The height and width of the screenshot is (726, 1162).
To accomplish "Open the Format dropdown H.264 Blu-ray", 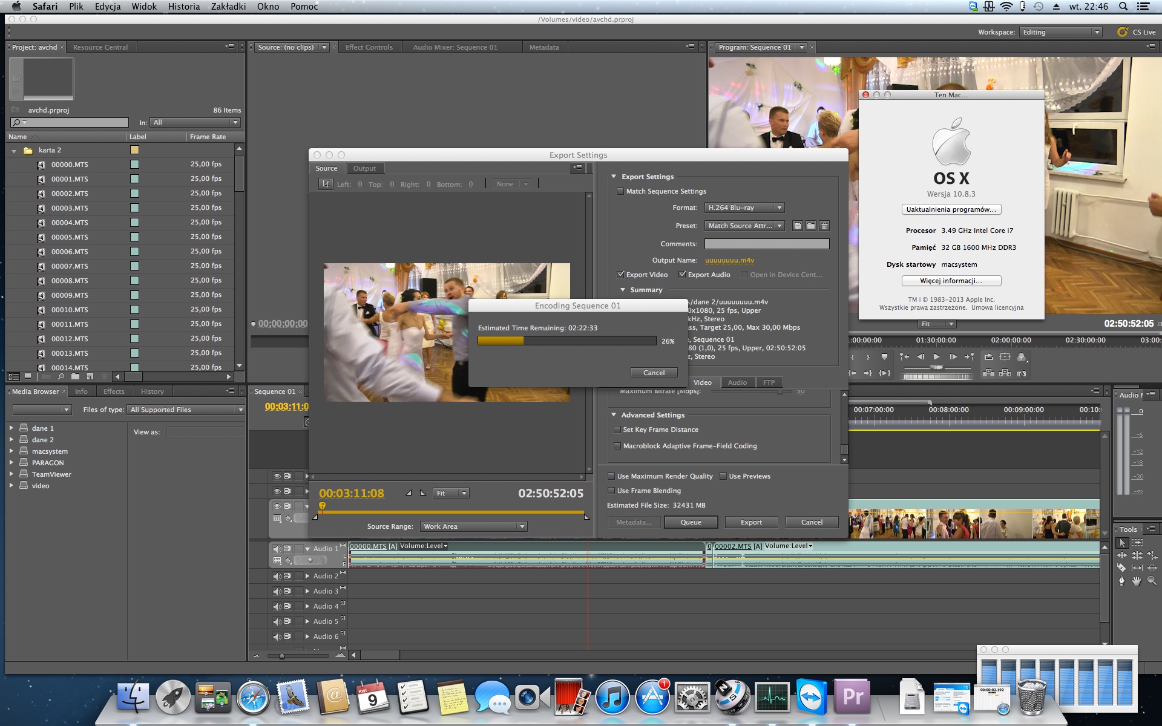I will click(744, 208).
